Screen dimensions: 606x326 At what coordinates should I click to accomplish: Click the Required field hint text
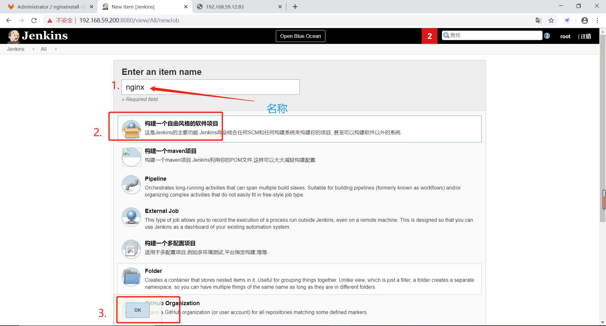140,99
